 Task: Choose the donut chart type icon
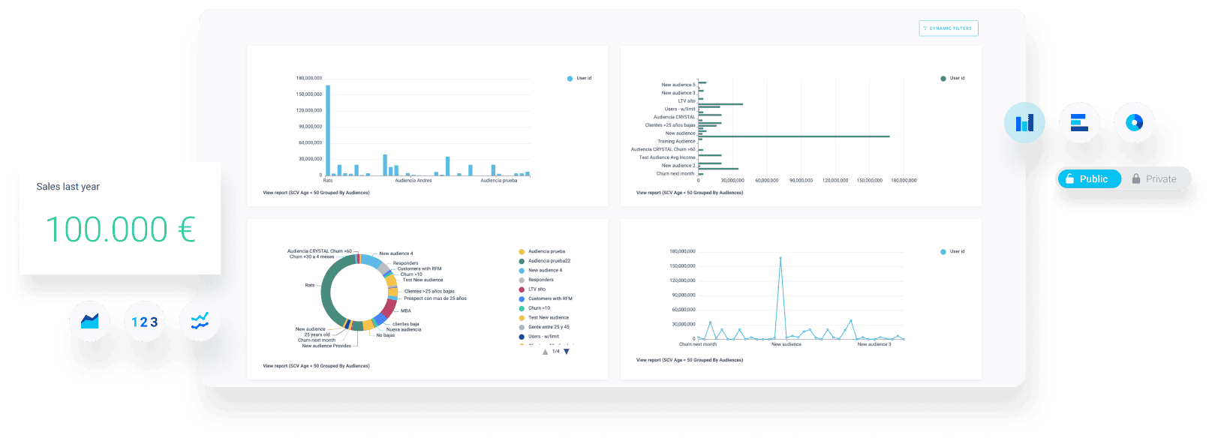pyautogui.click(x=1134, y=123)
